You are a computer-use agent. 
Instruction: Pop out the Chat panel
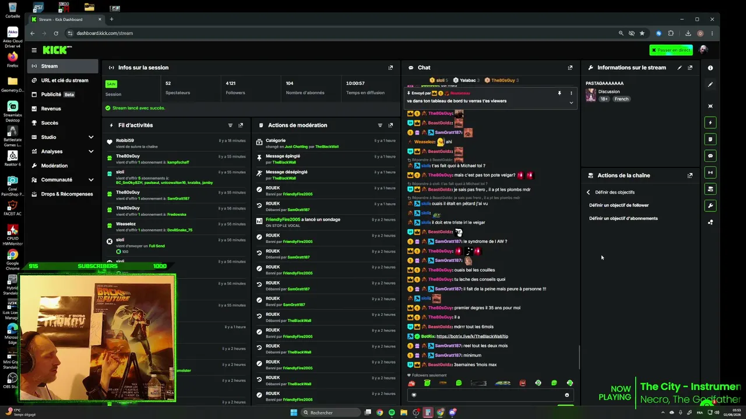click(570, 68)
